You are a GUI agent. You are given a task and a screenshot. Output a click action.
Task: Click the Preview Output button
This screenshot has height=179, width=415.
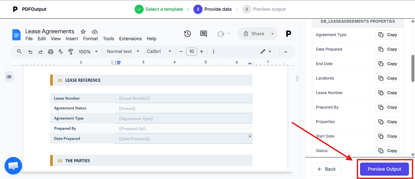tap(384, 169)
